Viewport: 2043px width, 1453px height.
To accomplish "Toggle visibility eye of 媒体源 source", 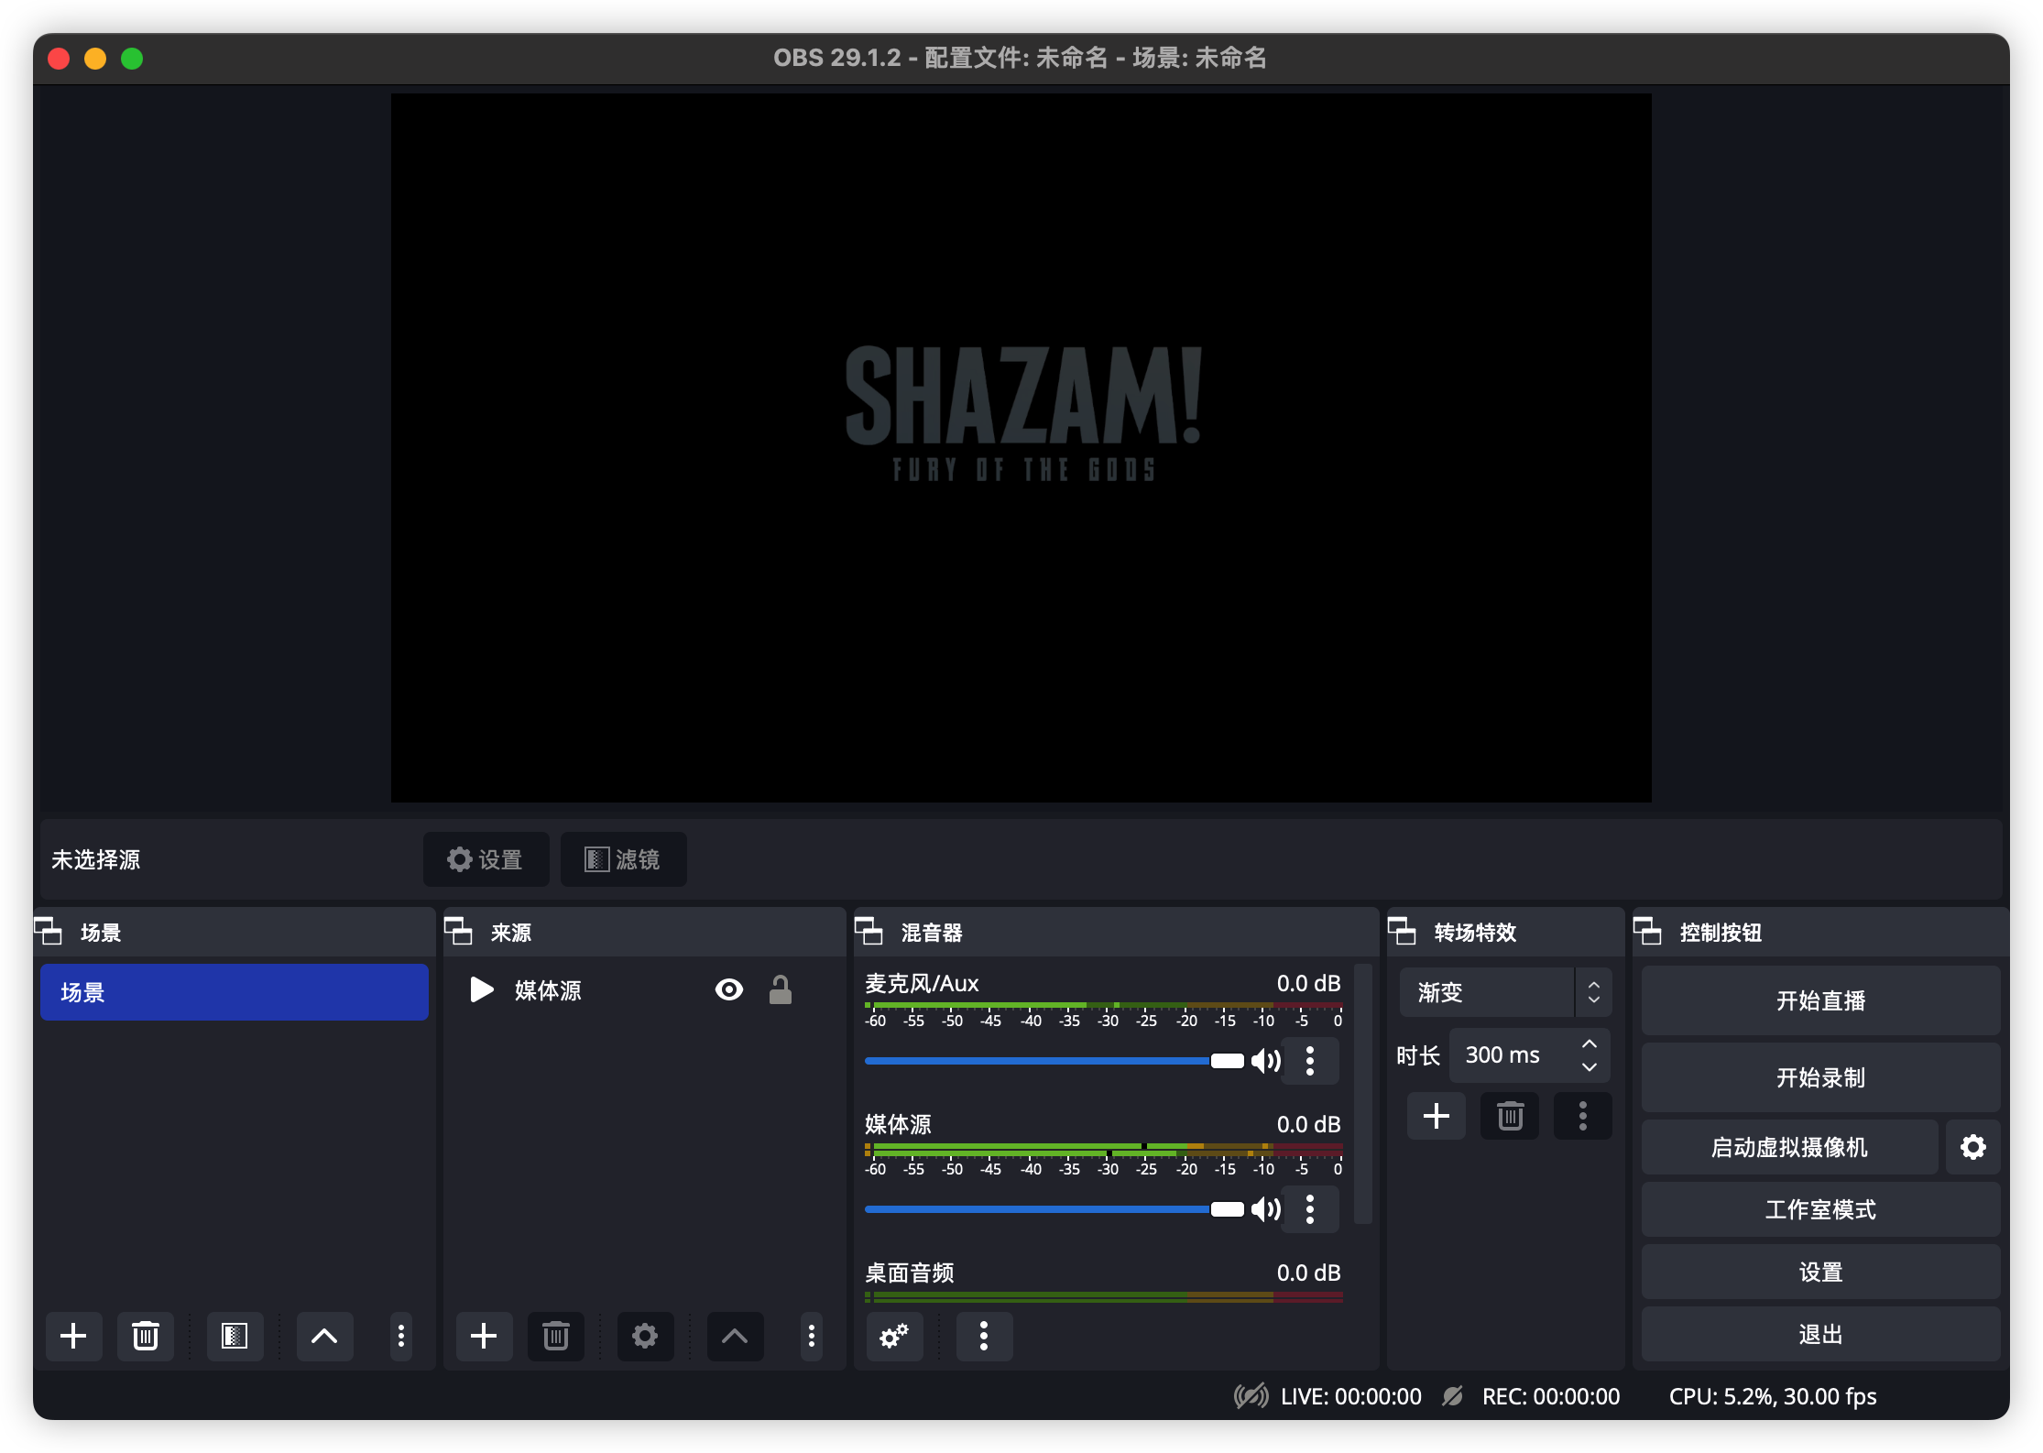I will (729, 989).
